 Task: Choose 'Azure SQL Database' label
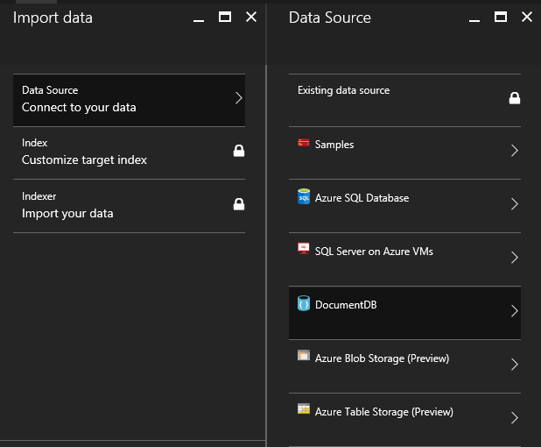[362, 198]
